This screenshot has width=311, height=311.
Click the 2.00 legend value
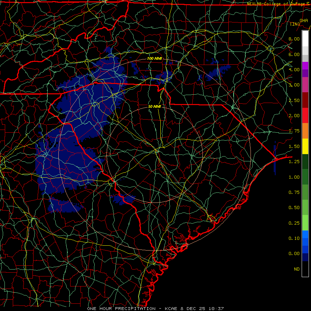pos(294,116)
